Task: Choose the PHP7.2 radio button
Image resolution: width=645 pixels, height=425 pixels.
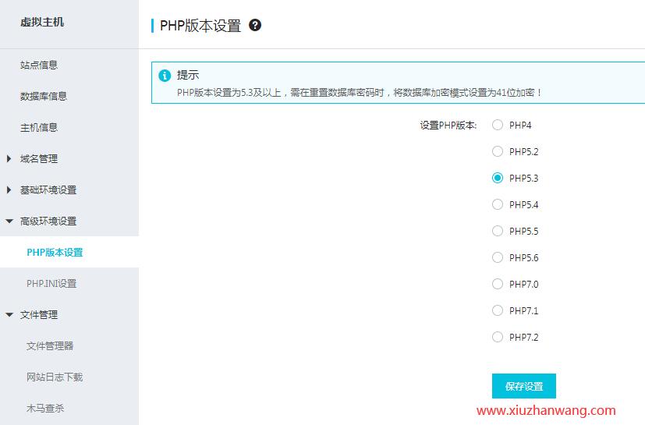Action: [x=498, y=337]
